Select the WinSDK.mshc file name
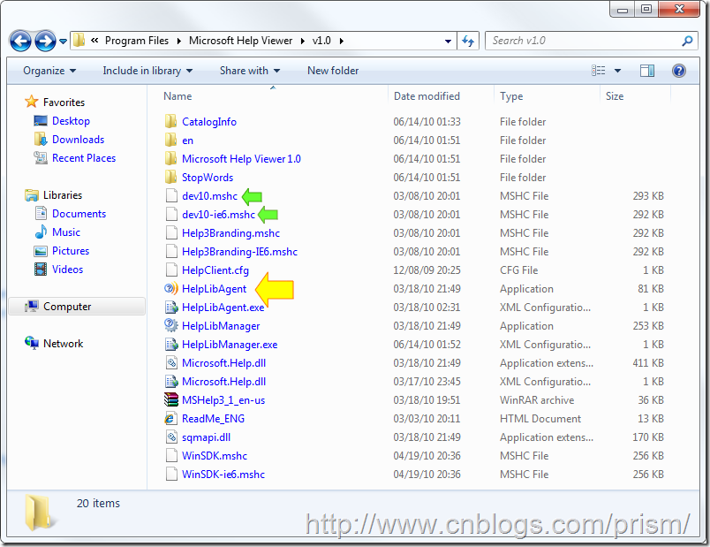Screen dimensions: 710x547 [215, 456]
